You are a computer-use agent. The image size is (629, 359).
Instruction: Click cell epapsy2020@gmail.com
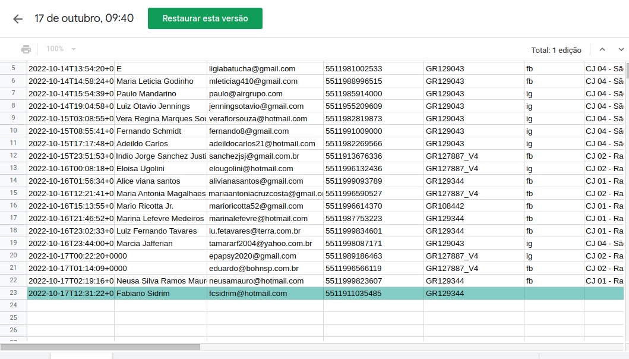[x=265, y=256]
